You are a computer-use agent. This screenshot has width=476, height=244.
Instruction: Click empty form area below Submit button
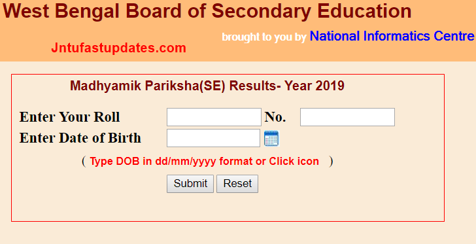[212, 207]
